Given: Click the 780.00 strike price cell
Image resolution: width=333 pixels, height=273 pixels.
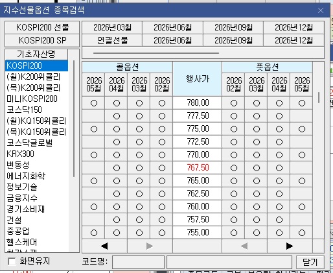Looking at the screenshot, I should (x=198, y=103).
